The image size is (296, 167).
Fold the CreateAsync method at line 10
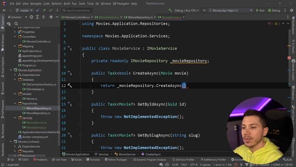tap(80, 73)
